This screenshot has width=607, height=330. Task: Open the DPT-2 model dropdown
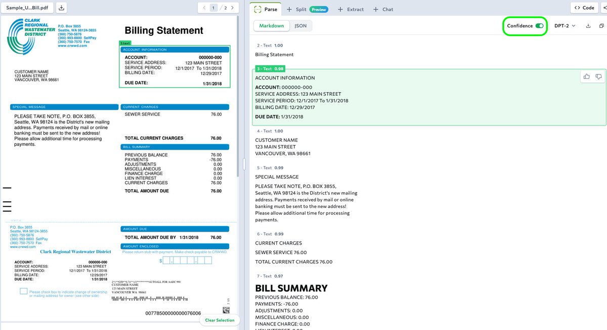tap(565, 26)
